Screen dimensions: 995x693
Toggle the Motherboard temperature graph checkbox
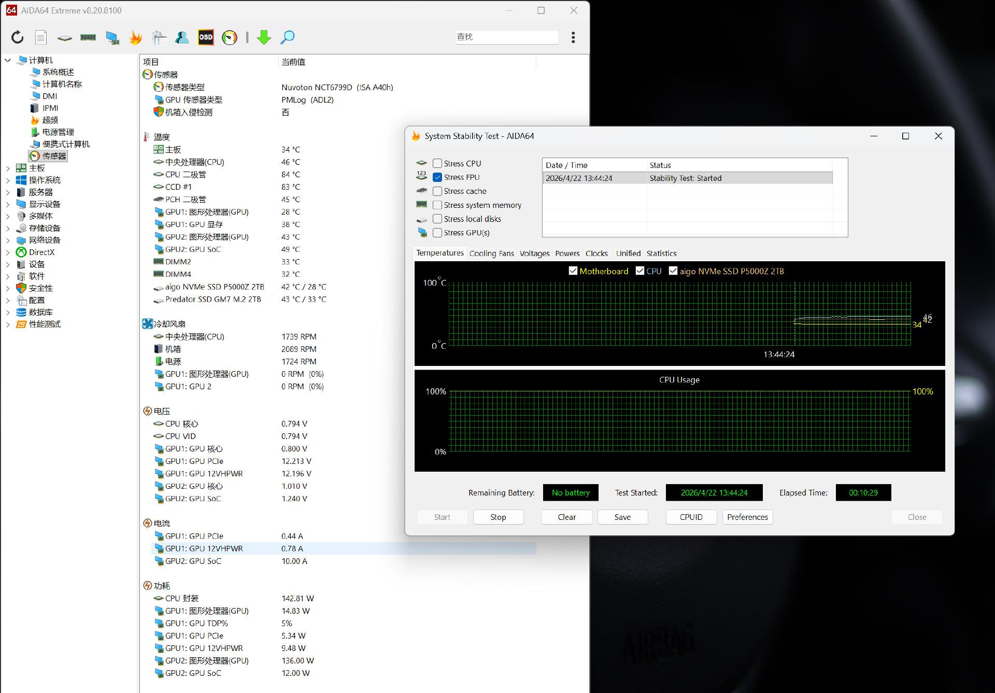point(573,271)
